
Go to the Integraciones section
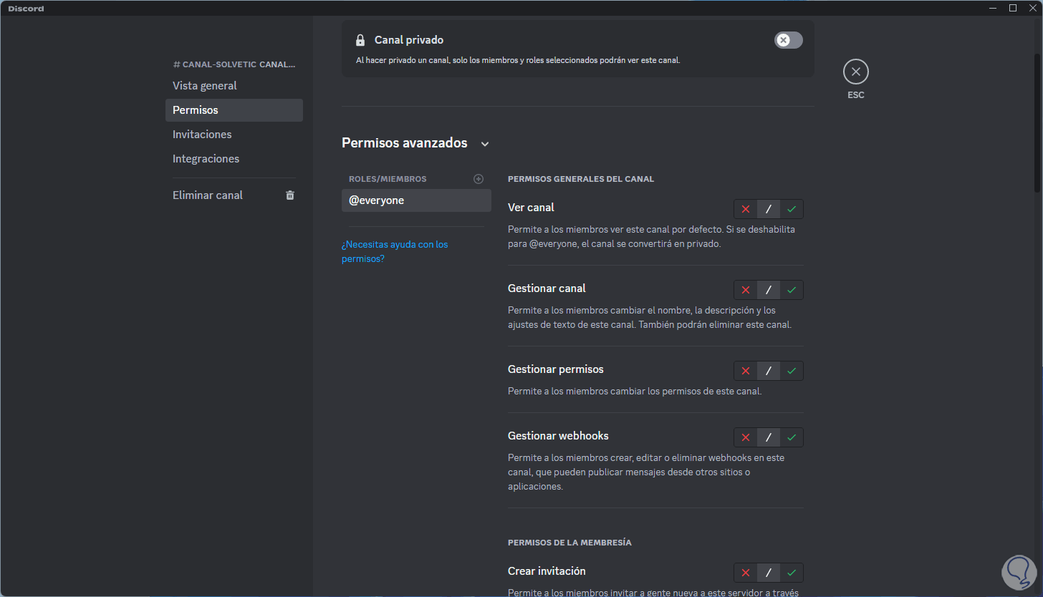206,159
